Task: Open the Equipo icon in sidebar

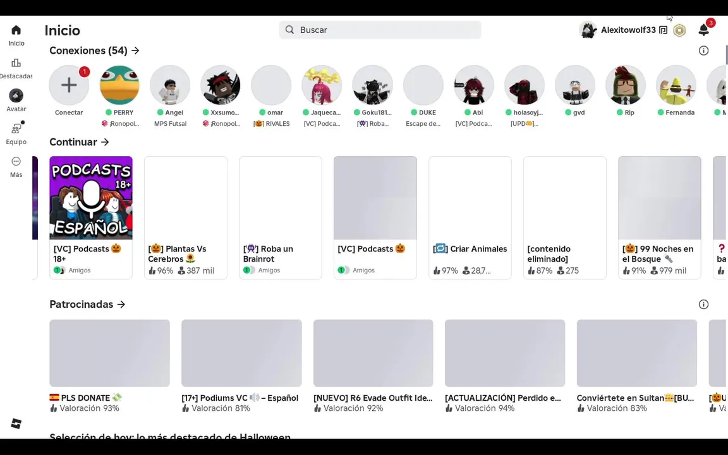Action: point(16,128)
